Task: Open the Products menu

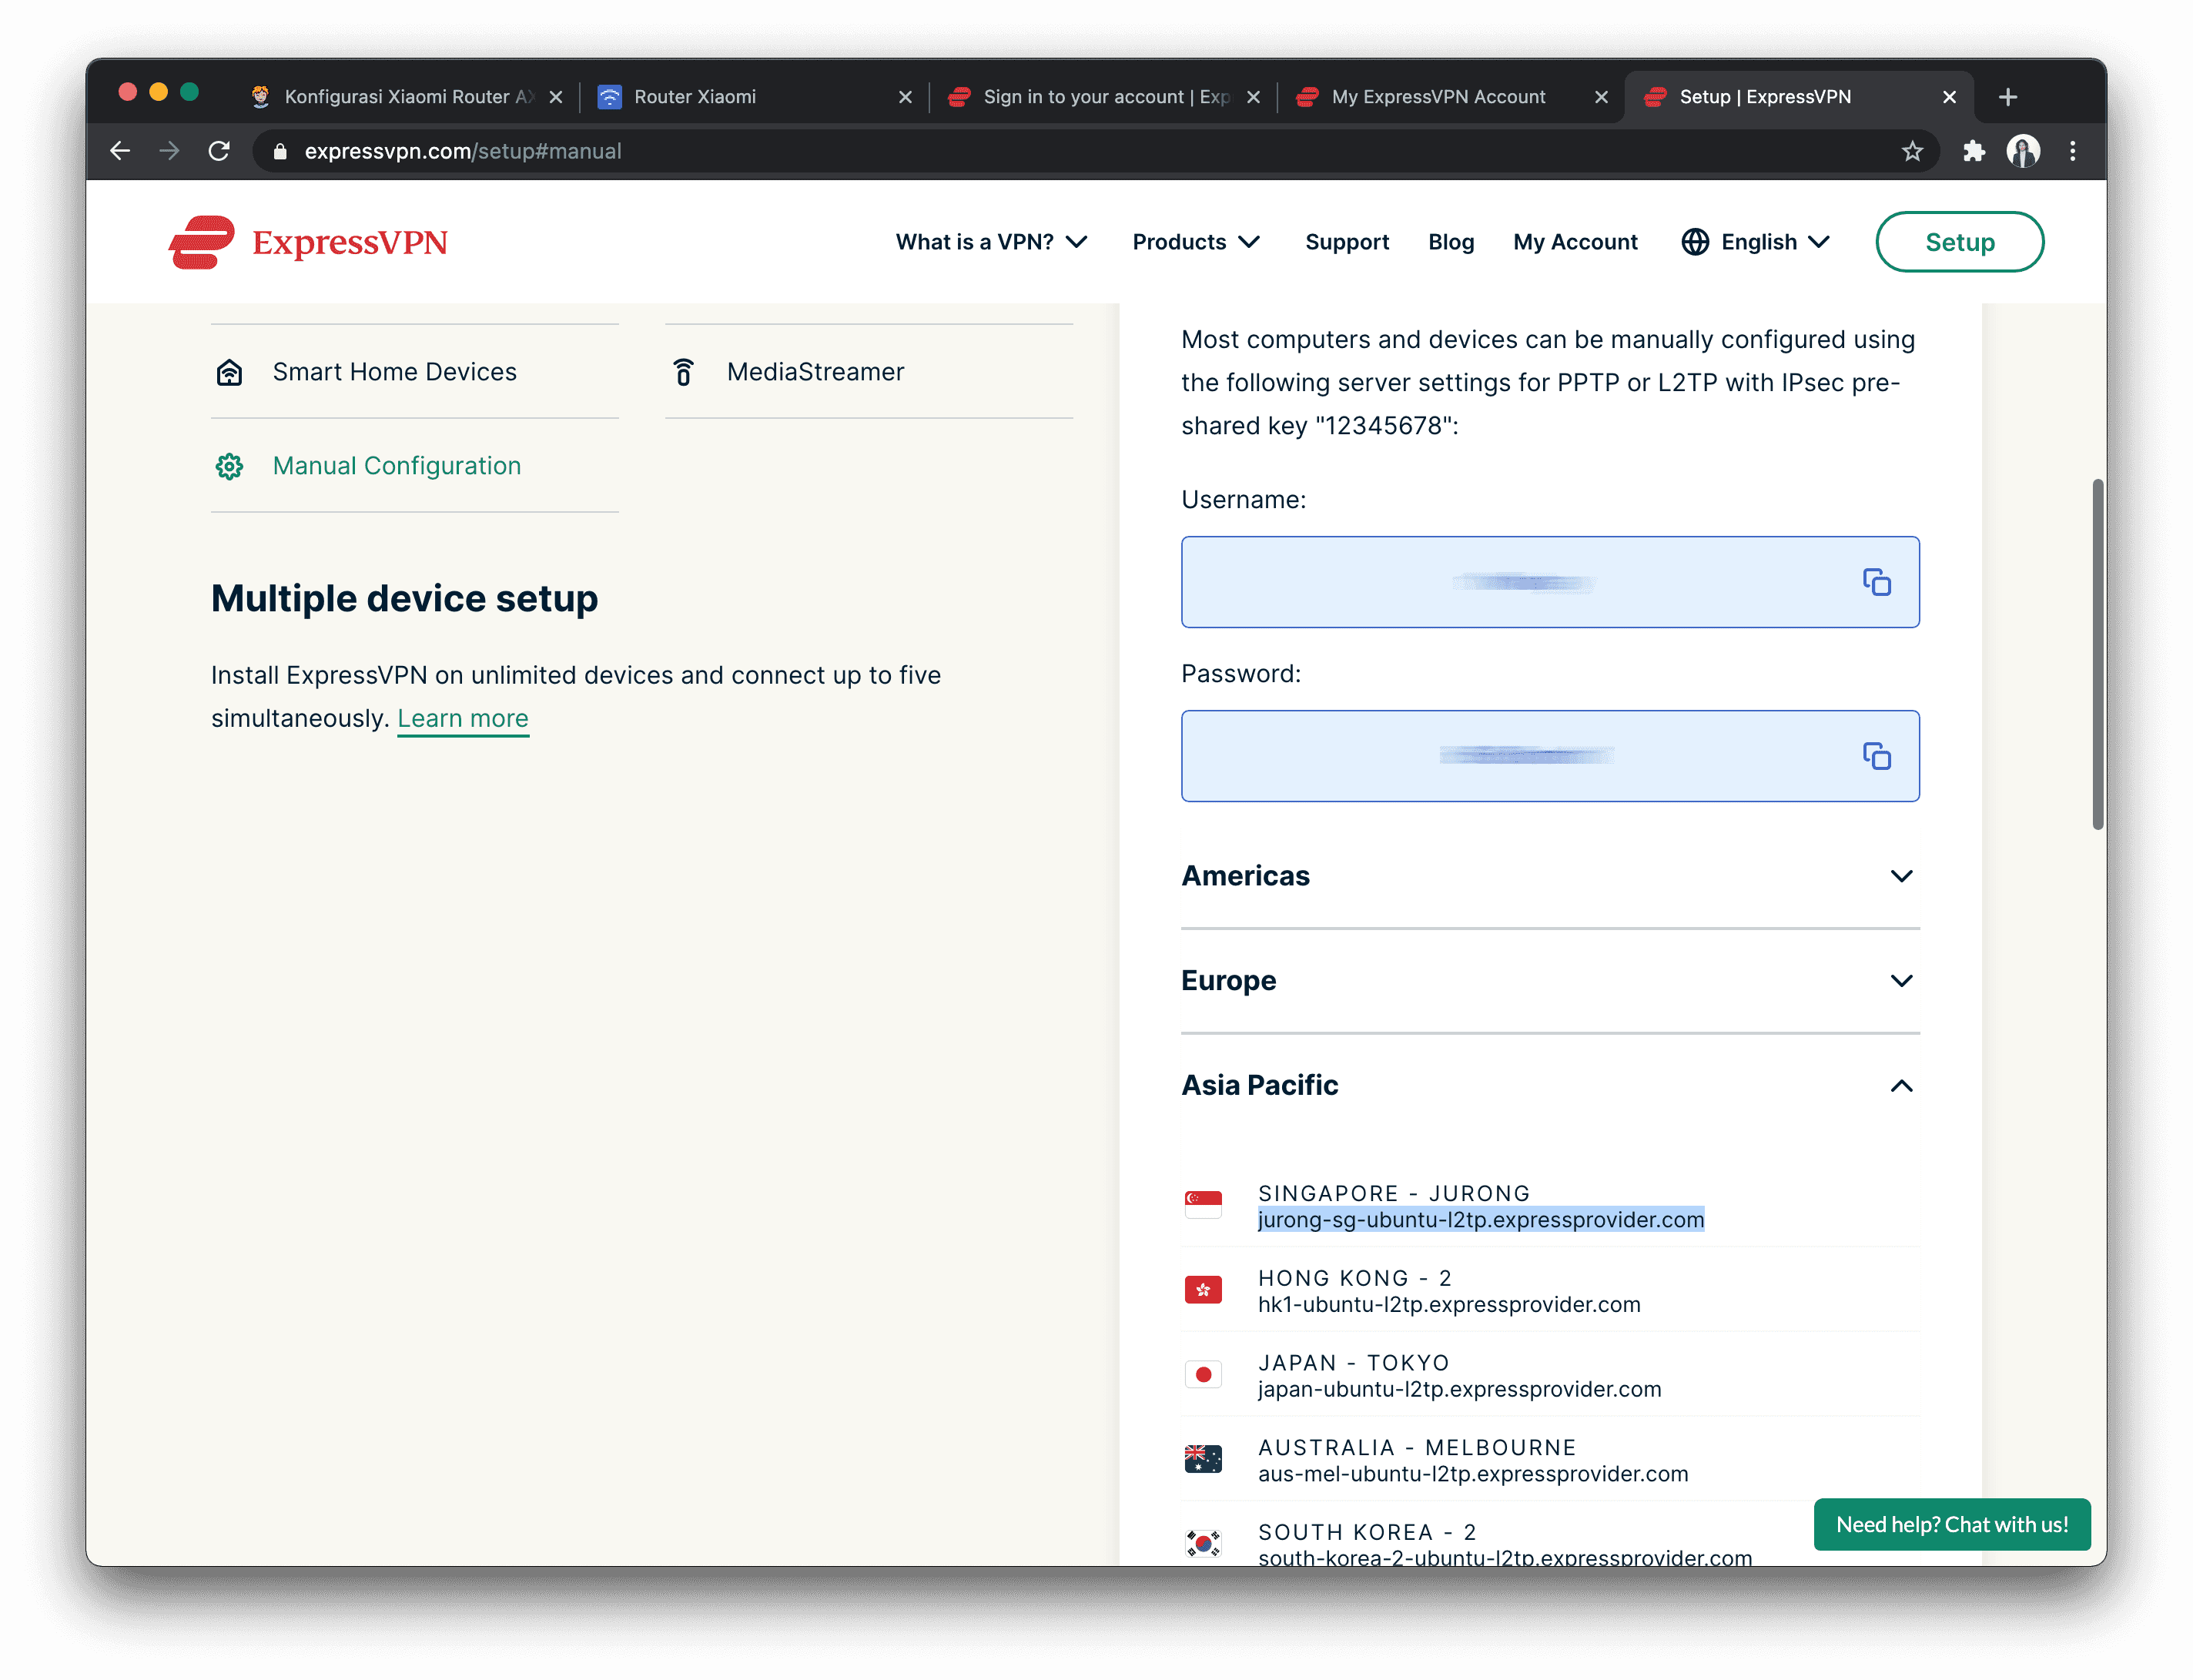Action: tap(1195, 242)
